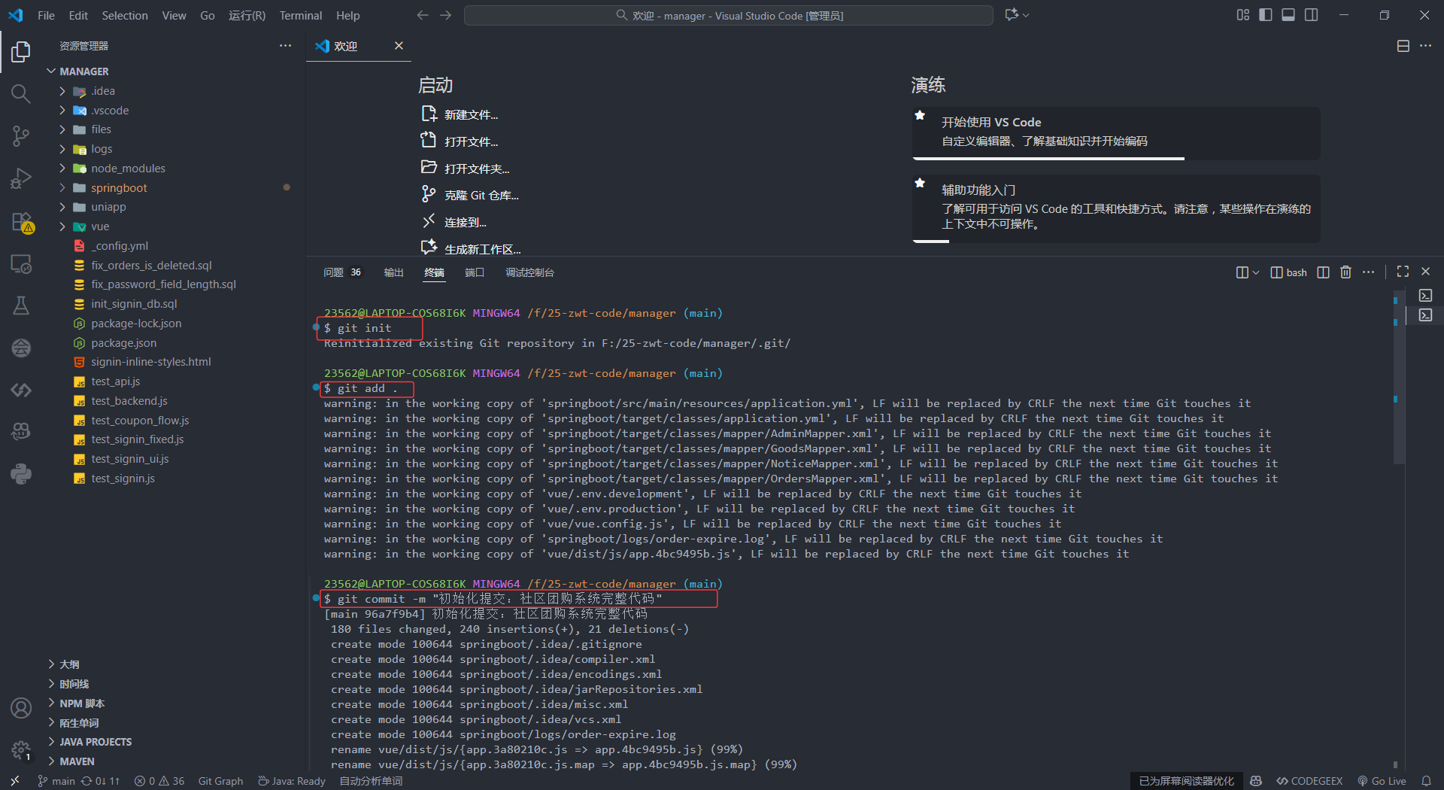Open package.json in the explorer
The image size is (1444, 790).
click(x=124, y=343)
